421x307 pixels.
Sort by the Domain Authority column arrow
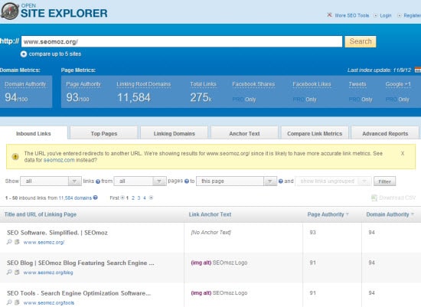[x=413, y=214]
